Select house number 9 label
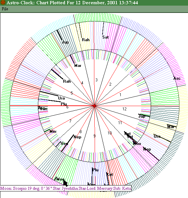Viewport: 188px width, 198px height. pos(94,136)
